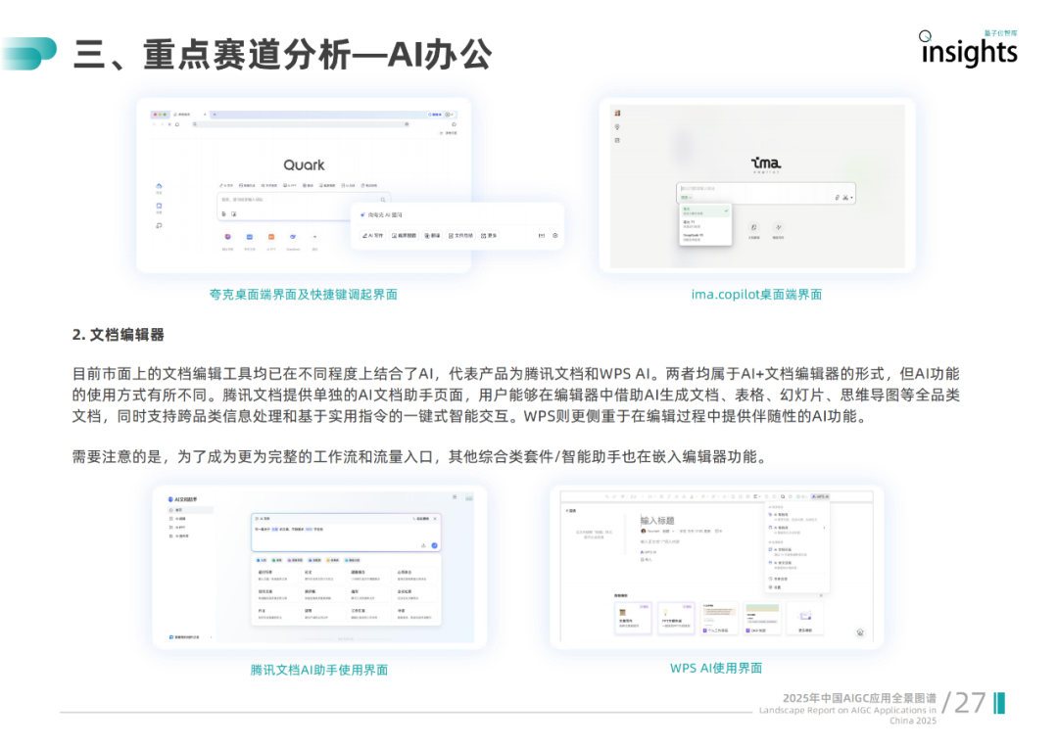Click 文件总结 in the Quark AI popup
The height and width of the screenshot is (747, 1058).
[x=460, y=235]
